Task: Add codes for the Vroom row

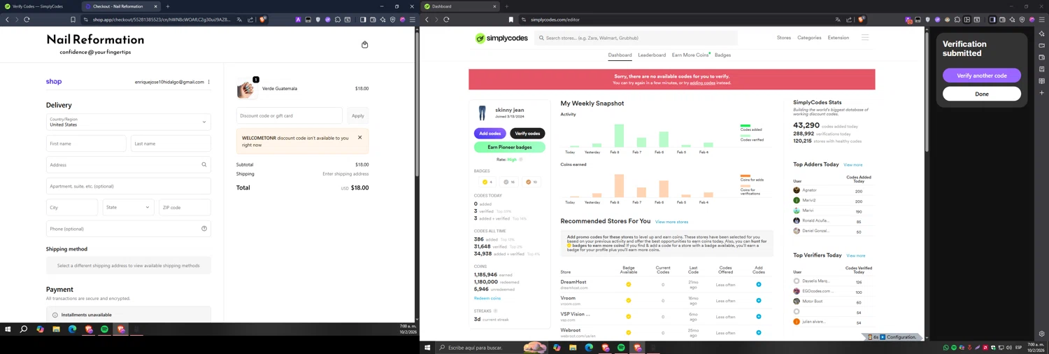Action: point(759,301)
